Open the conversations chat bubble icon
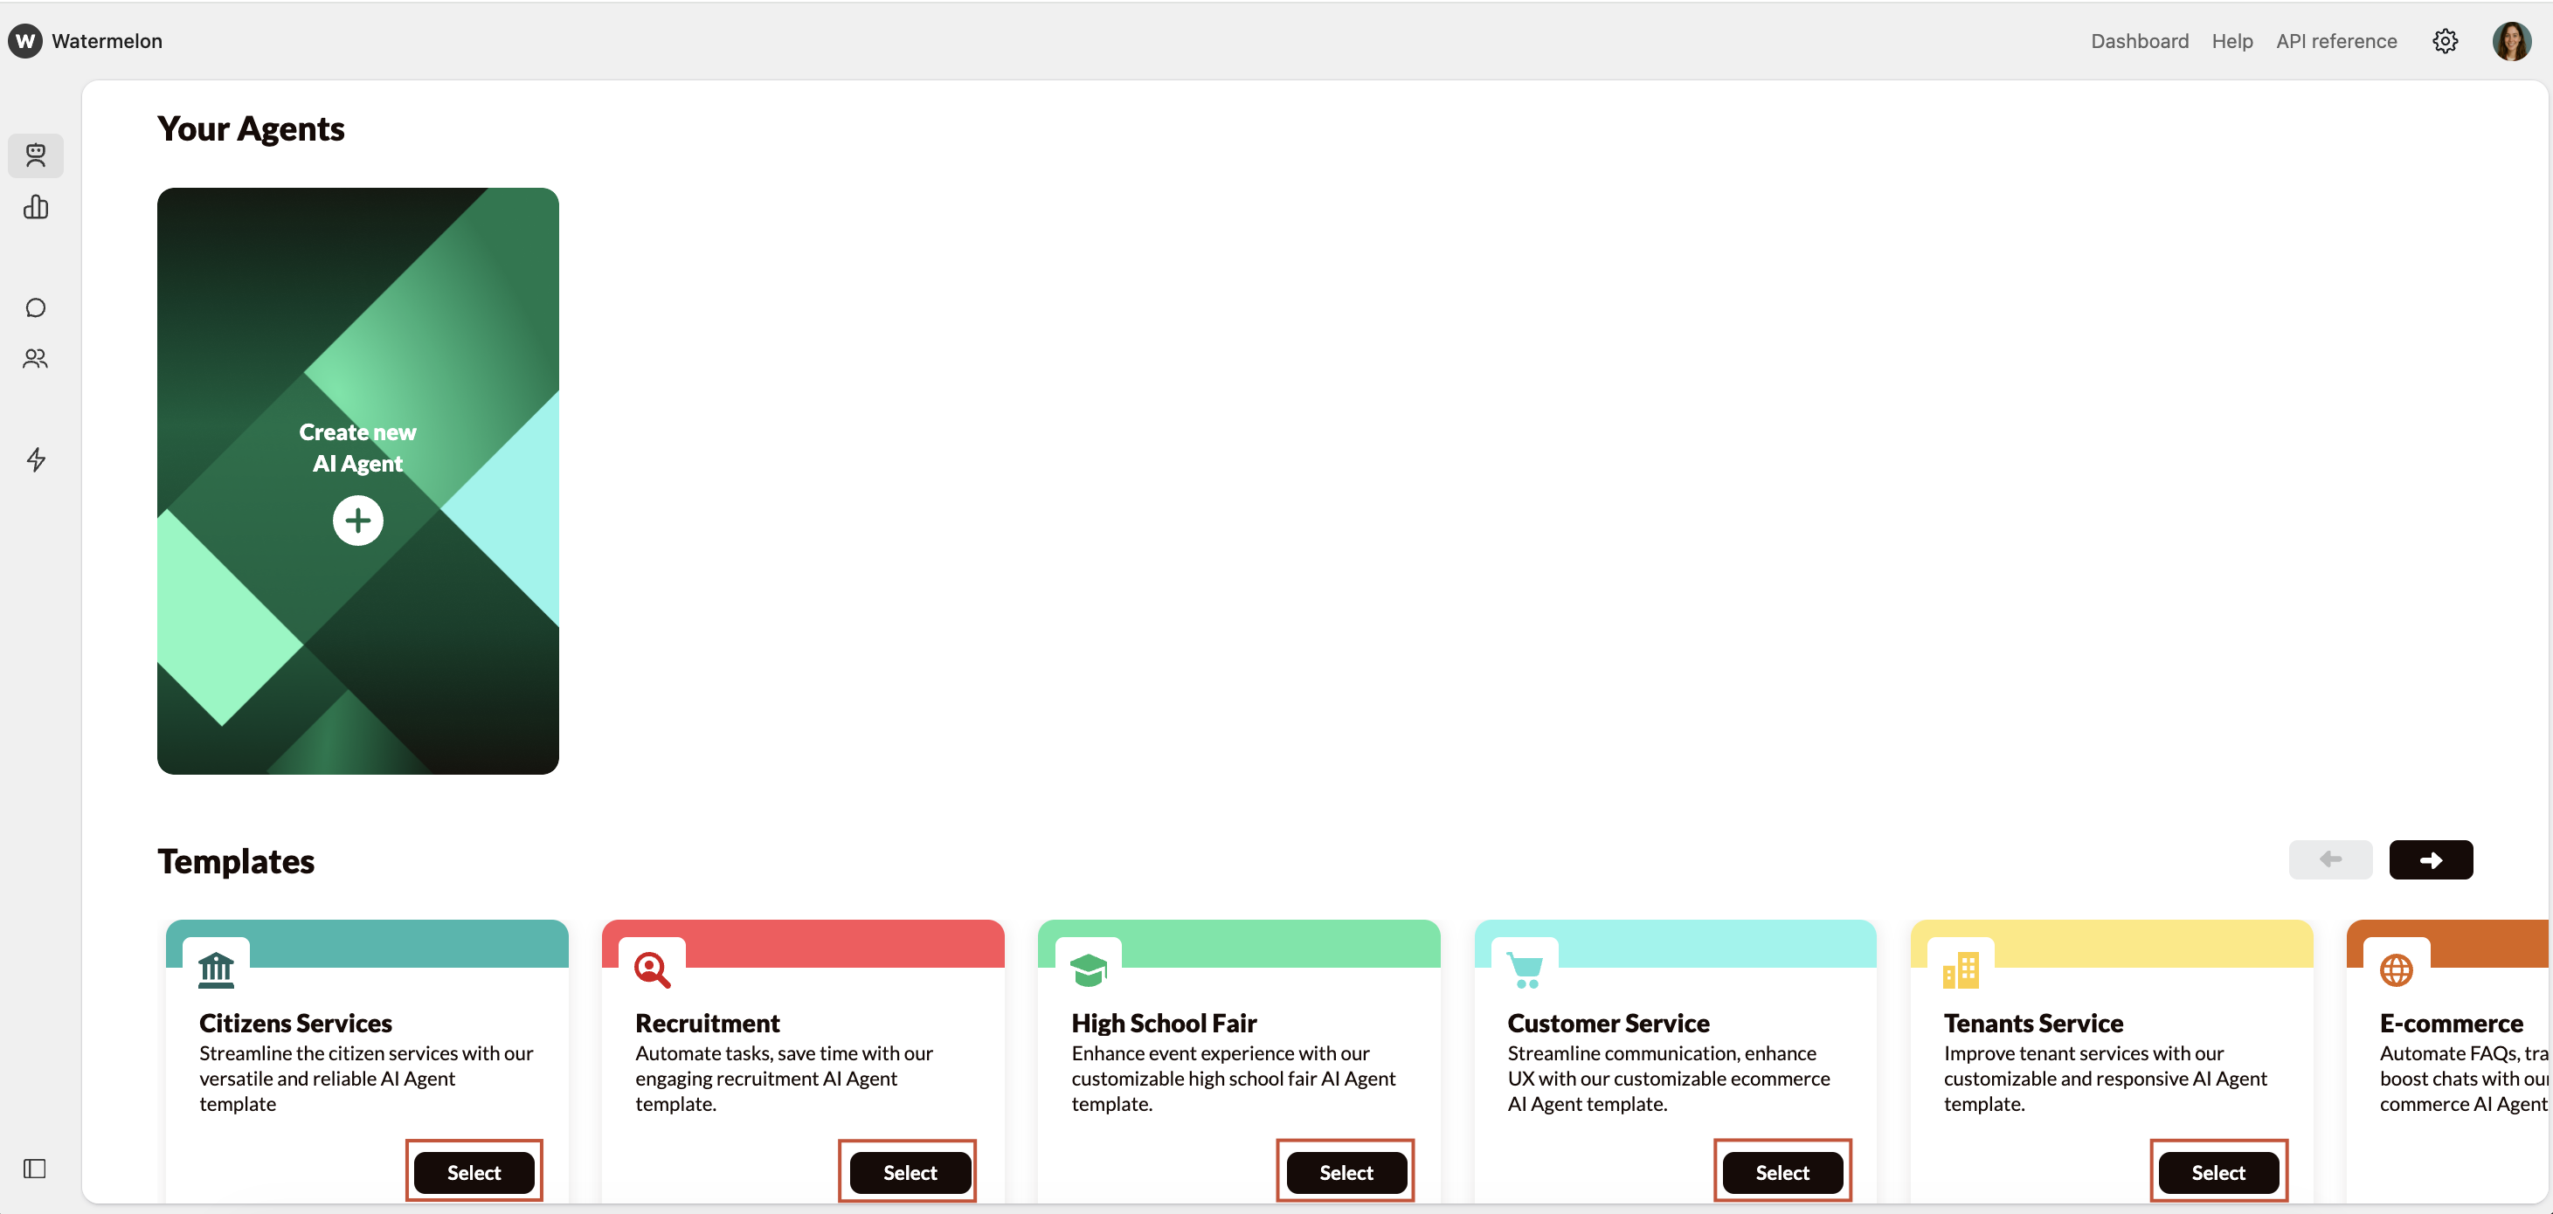The width and height of the screenshot is (2553, 1214). [36, 308]
